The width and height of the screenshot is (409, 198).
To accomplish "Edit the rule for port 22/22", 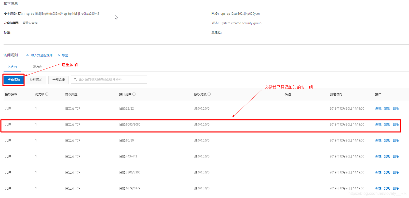I will (378, 109).
